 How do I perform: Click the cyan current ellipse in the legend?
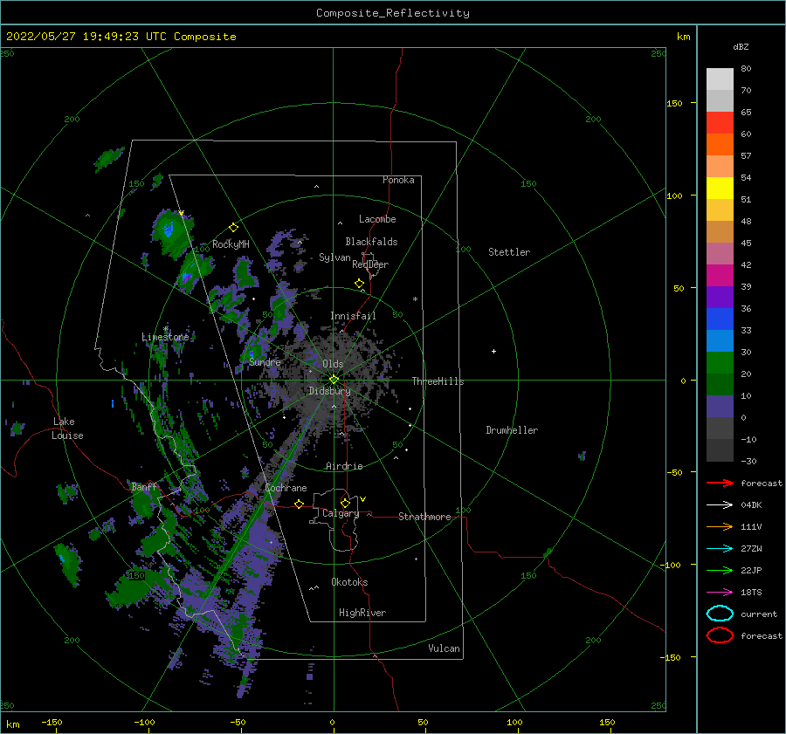click(x=720, y=614)
